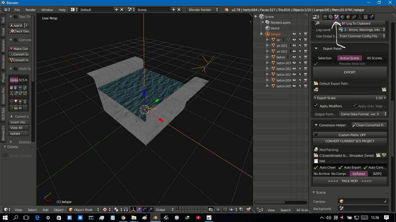
Task: Click the magnet snap icon in viewport header
Action: coord(225,210)
